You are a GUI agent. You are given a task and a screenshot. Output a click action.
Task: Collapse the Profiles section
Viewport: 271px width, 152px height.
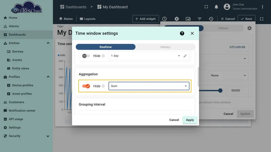click(48, 77)
